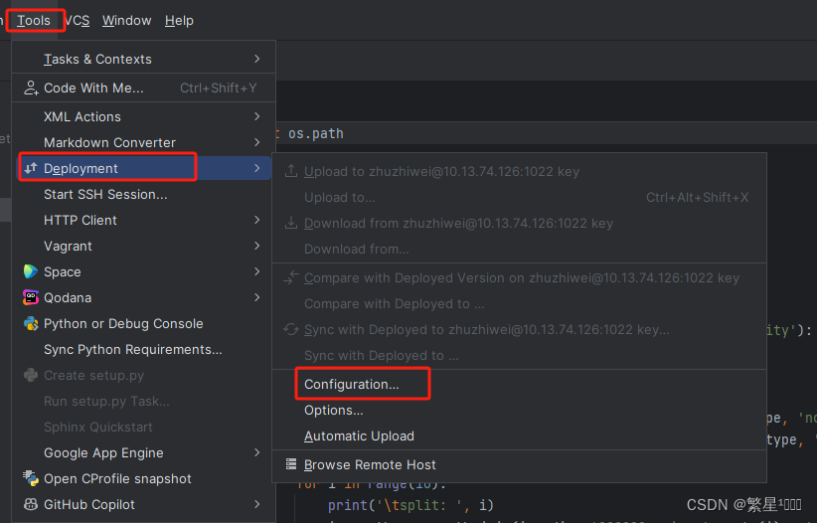Open Python or Debug Console
Viewport: 817px width, 523px height.
tap(144, 323)
